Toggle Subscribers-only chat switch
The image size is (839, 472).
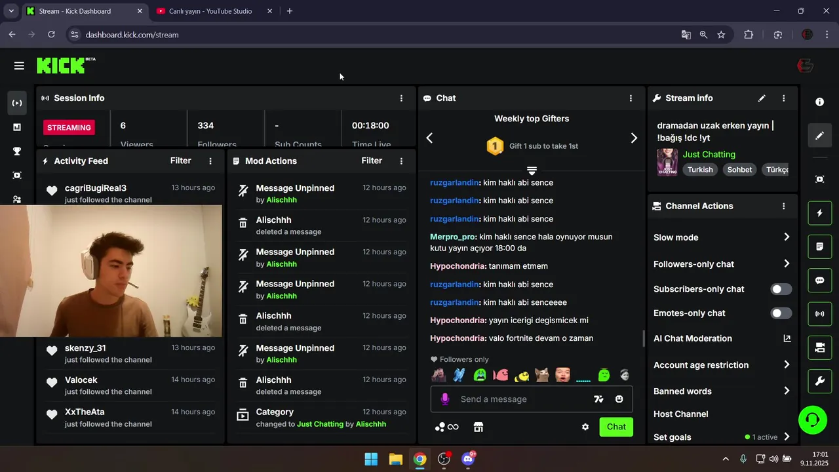click(781, 289)
